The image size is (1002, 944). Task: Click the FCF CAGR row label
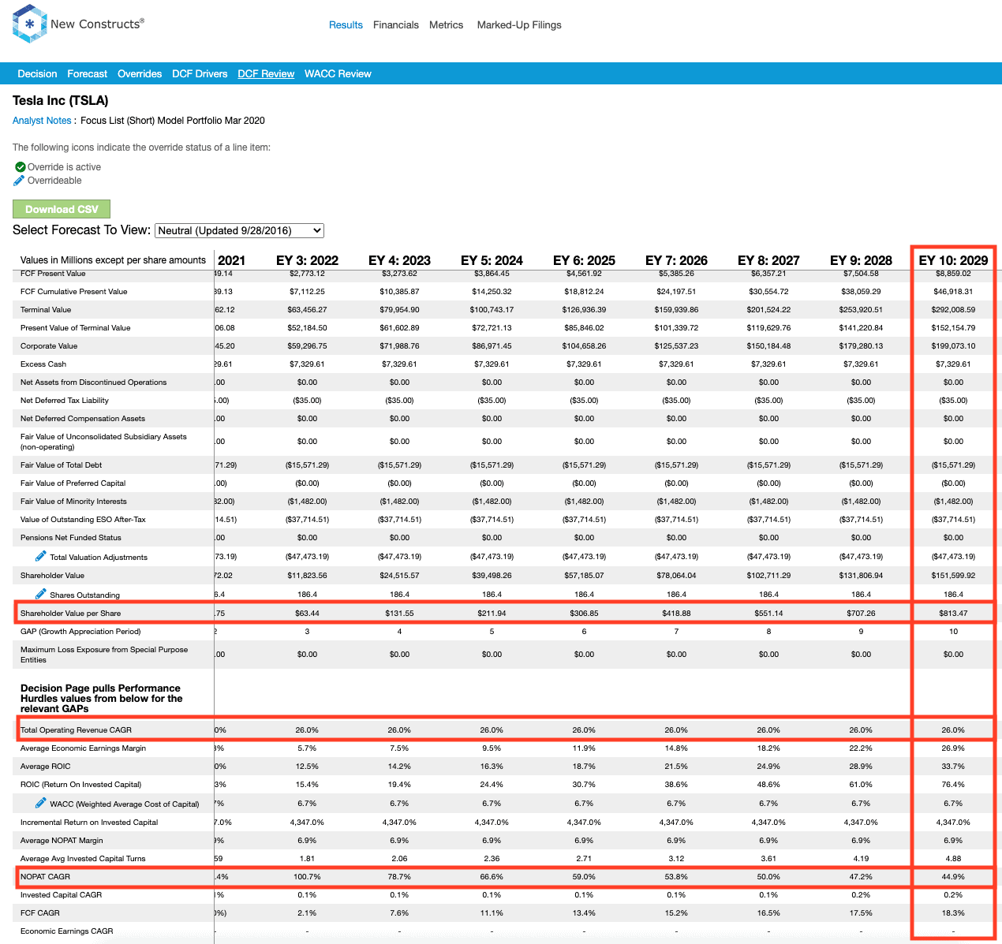40,913
